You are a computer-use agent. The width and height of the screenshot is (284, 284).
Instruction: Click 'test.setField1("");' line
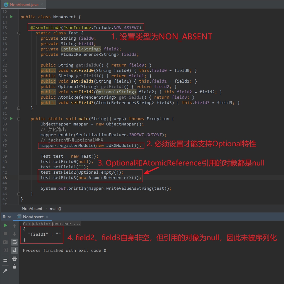pyautogui.click(x=65, y=167)
